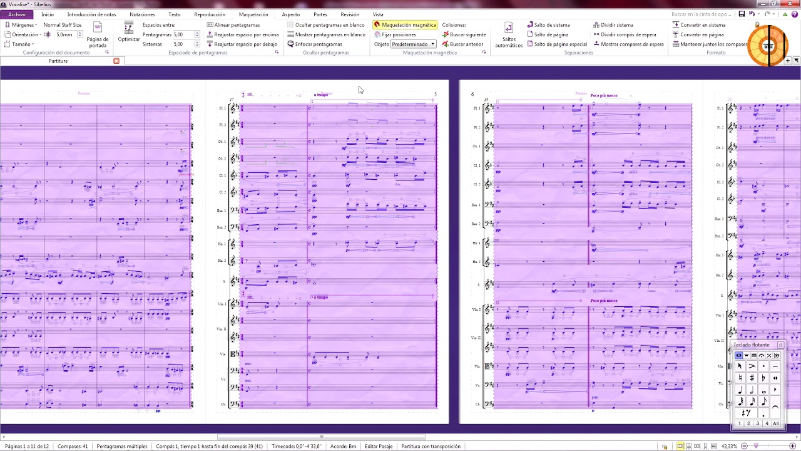Toggle Mostrar compases de espera
This screenshot has width=801, height=451.
pos(628,44)
